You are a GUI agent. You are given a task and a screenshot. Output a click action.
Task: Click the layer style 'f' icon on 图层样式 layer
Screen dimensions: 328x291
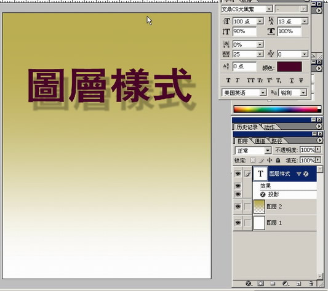[x=306, y=174]
